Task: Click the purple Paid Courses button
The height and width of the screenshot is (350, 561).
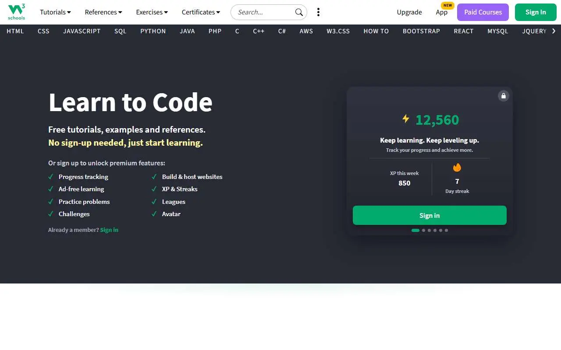Action: [x=483, y=12]
